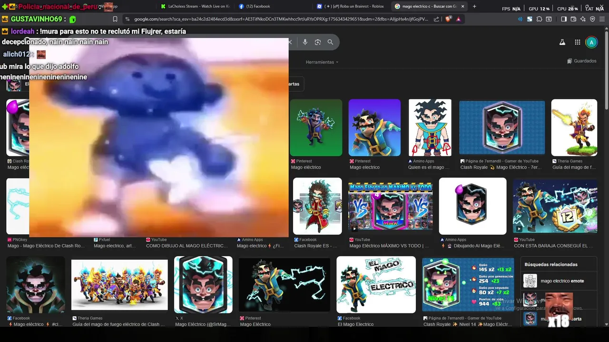Open Facebook dark wizard portrait thumbnail
This screenshot has height=342, width=609.
point(36,285)
